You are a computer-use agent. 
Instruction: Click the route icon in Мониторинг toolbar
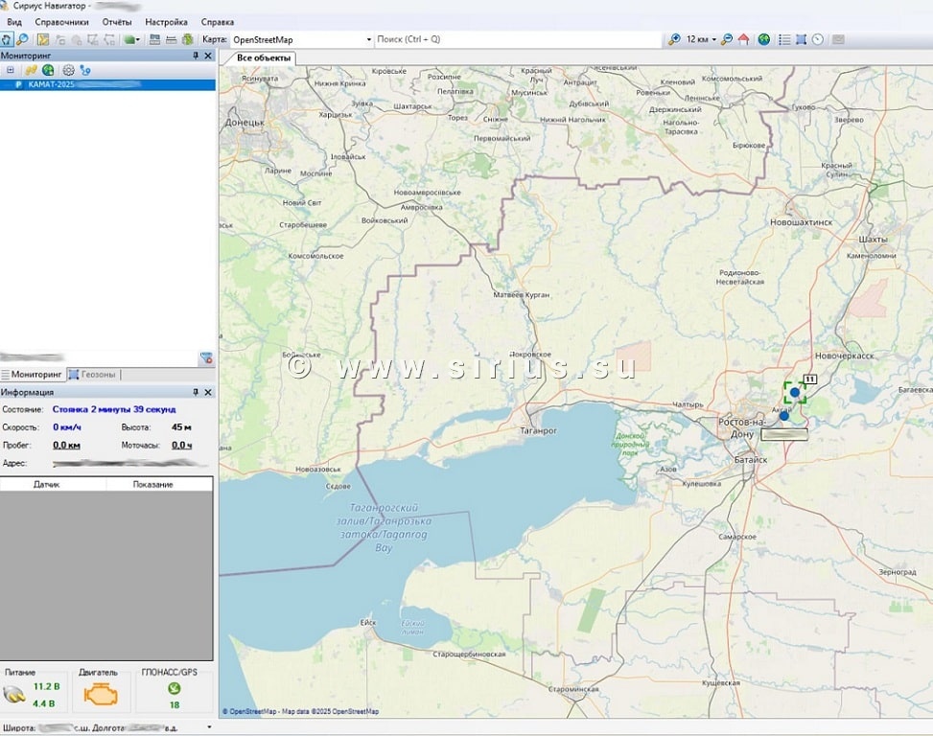pyautogui.click(x=85, y=70)
